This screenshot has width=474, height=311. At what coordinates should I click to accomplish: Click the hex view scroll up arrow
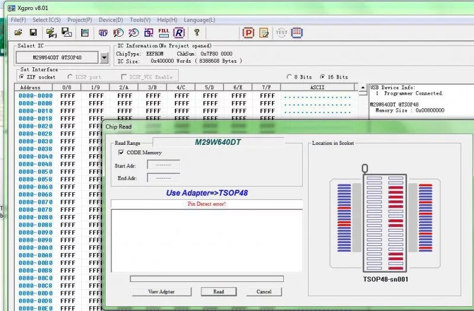click(x=363, y=88)
